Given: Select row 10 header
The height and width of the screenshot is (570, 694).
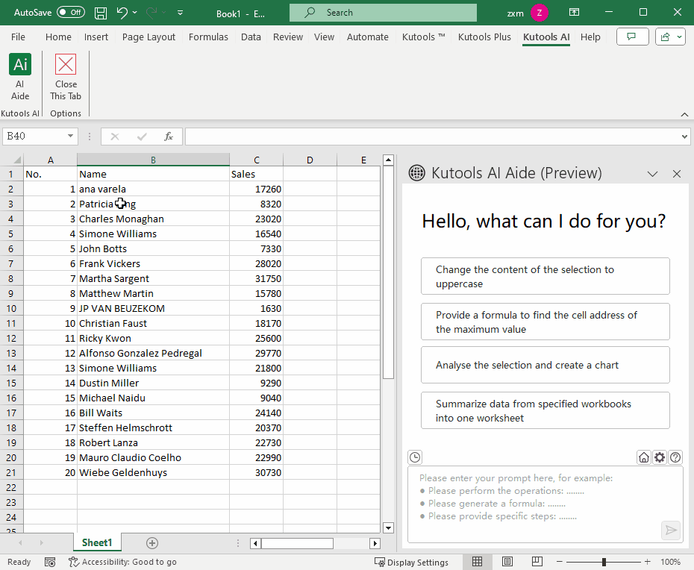Looking at the screenshot, I should click(11, 308).
